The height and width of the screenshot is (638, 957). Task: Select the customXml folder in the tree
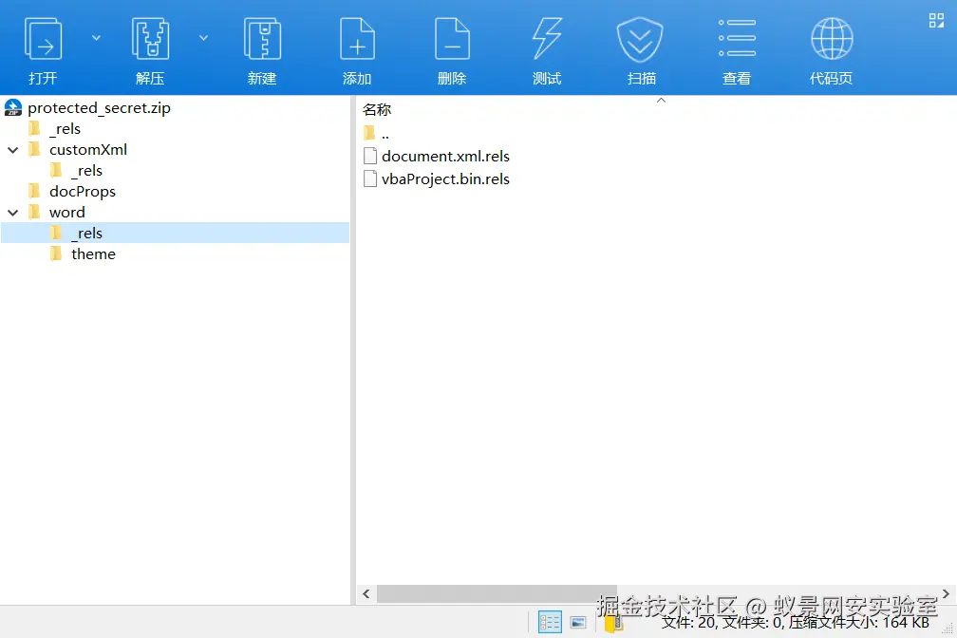88,150
